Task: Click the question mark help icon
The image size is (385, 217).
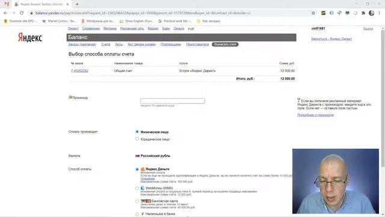Action: tap(299, 100)
